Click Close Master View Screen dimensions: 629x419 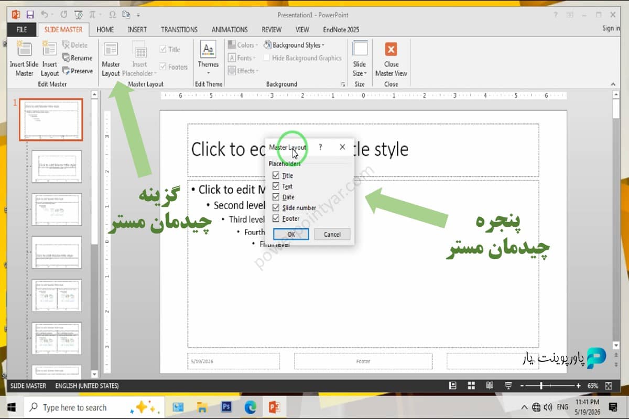point(391,59)
